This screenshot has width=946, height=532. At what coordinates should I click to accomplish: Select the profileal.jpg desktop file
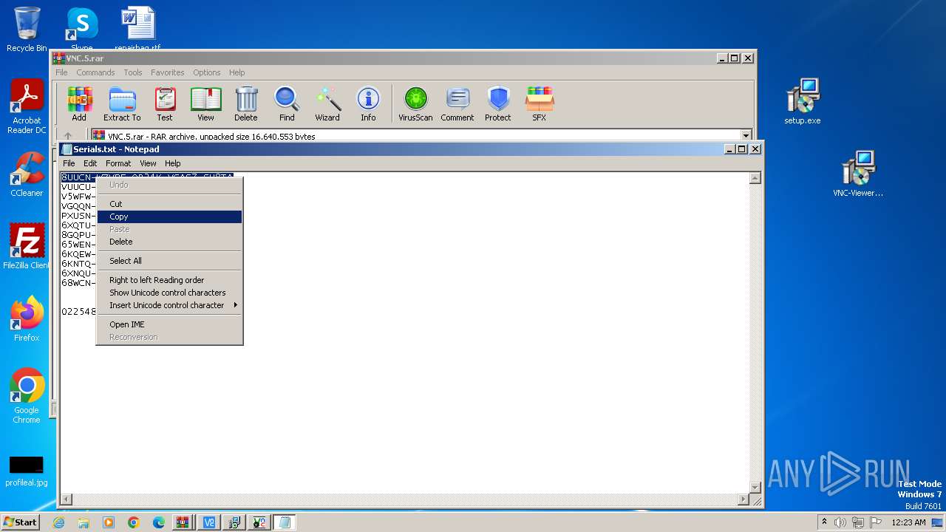(x=27, y=471)
